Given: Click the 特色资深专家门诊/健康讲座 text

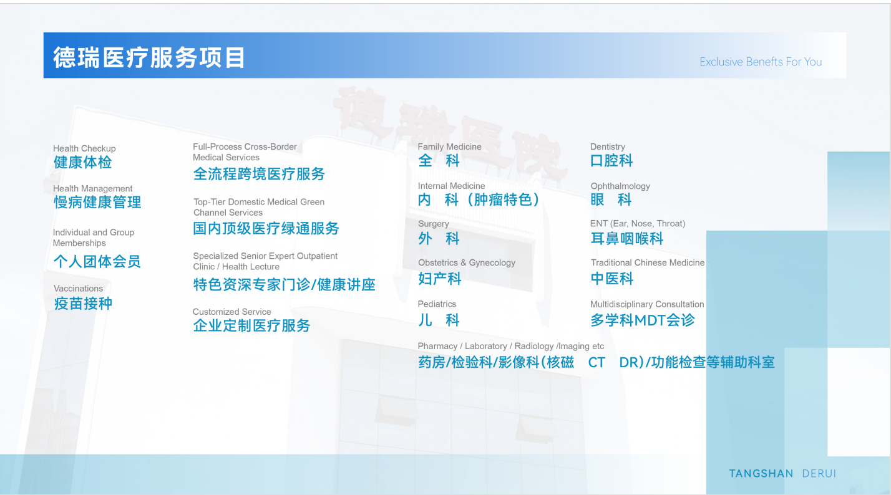Looking at the screenshot, I should pyautogui.click(x=284, y=285).
